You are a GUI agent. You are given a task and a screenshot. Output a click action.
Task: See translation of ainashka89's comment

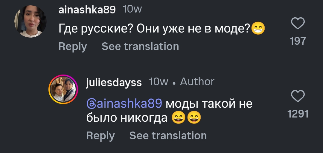click(140, 47)
